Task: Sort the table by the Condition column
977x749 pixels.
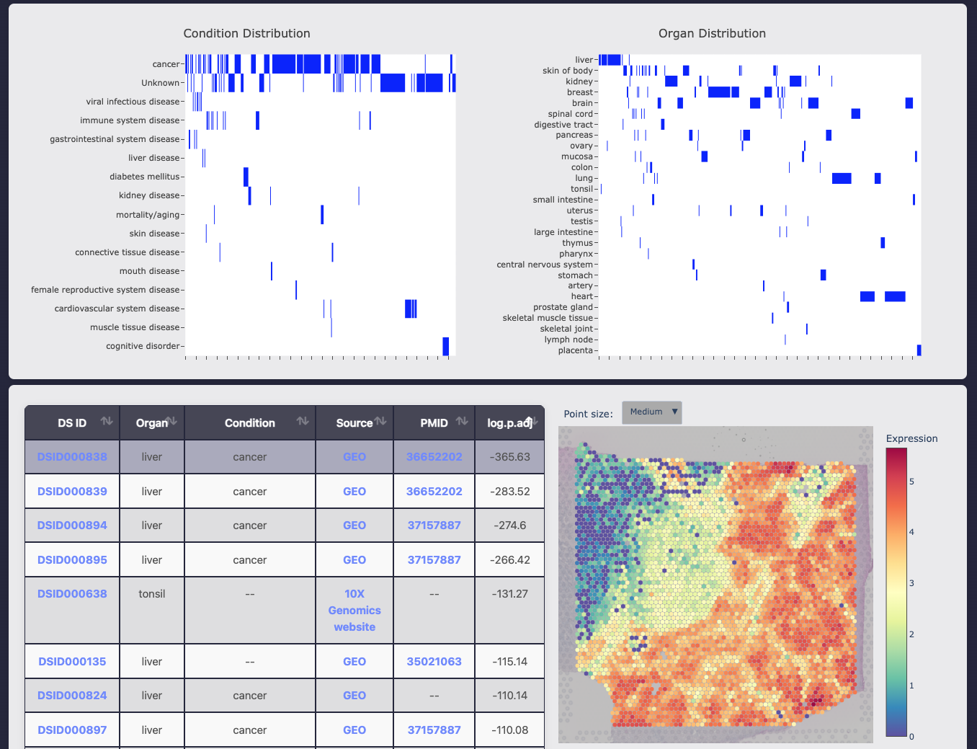Action: (x=301, y=422)
